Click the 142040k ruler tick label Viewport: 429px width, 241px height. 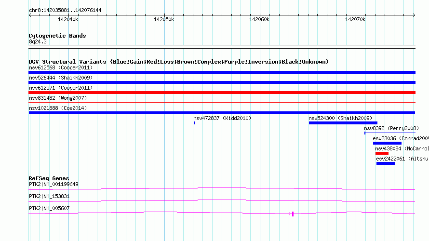coord(68,19)
